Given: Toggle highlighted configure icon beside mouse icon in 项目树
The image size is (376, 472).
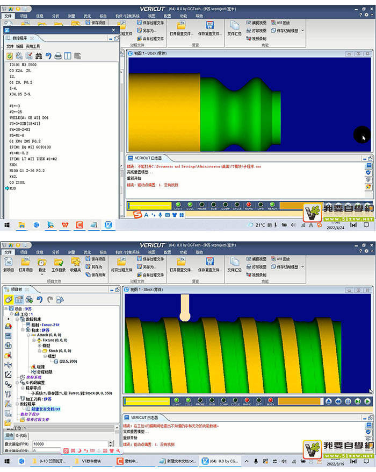Looking at the screenshot, I should pos(19,300).
